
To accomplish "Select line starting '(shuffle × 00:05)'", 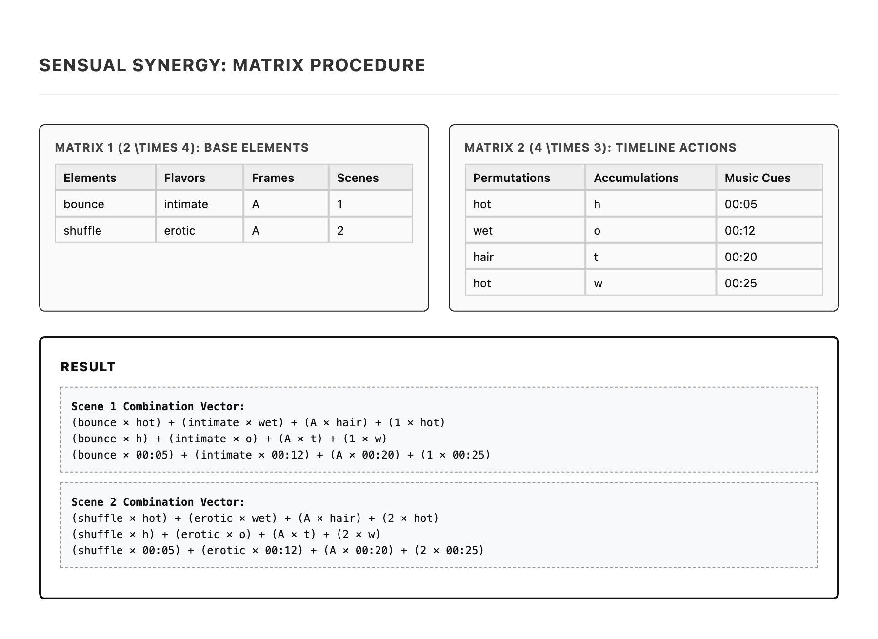I will (278, 550).
